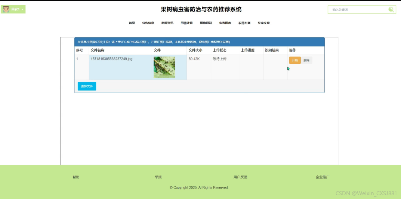401x199 pixels.
Task: Open the 虫害图库 menu item
Action: 225,23
